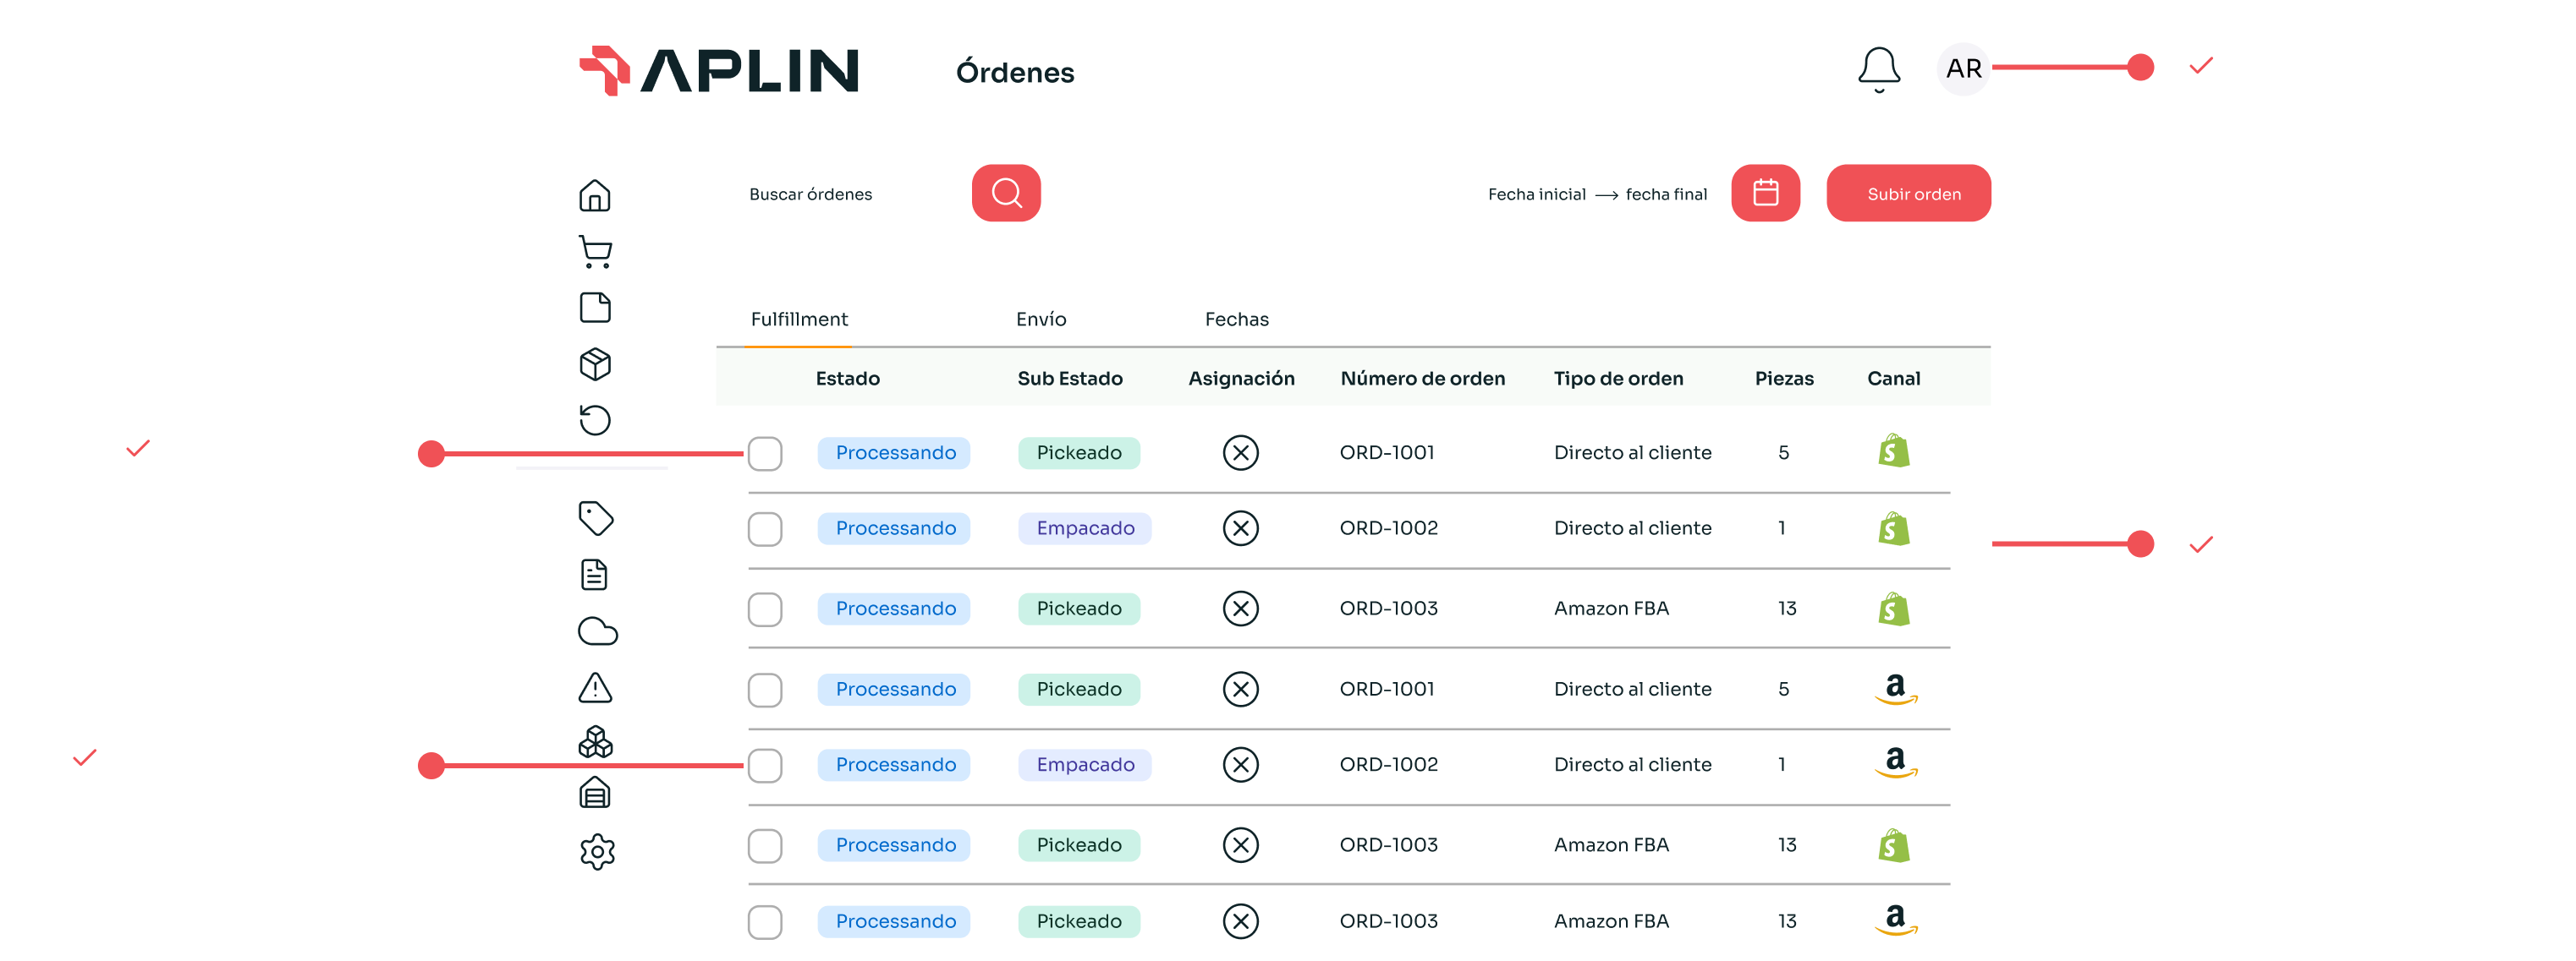Click the Asignación column header
This screenshot has height=961, width=2576.
point(1241,378)
